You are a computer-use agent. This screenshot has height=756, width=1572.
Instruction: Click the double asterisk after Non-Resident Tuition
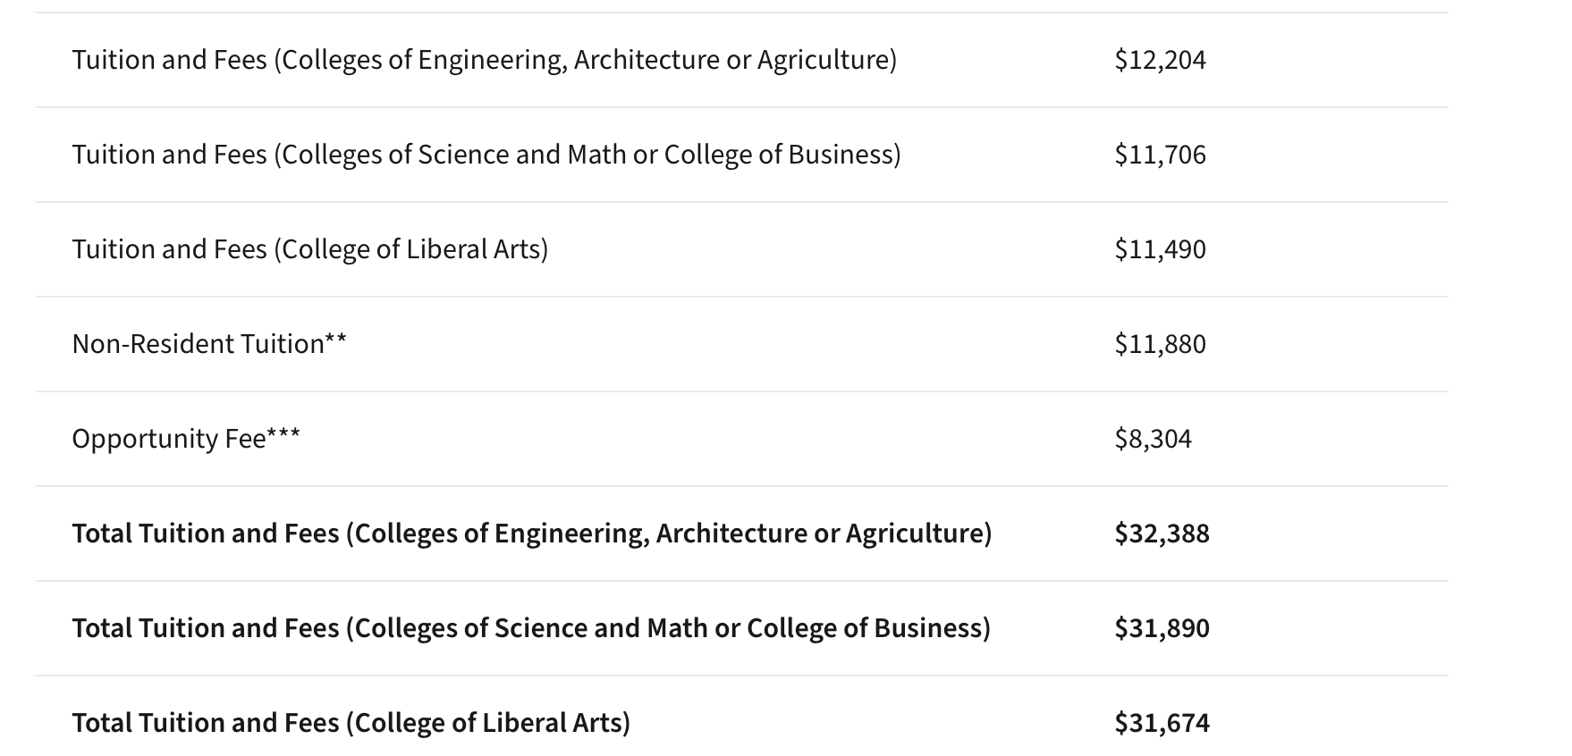click(x=335, y=340)
